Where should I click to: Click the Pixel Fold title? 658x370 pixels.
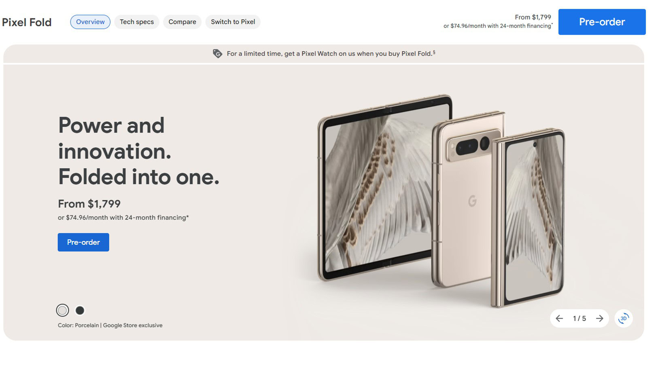pos(27,22)
